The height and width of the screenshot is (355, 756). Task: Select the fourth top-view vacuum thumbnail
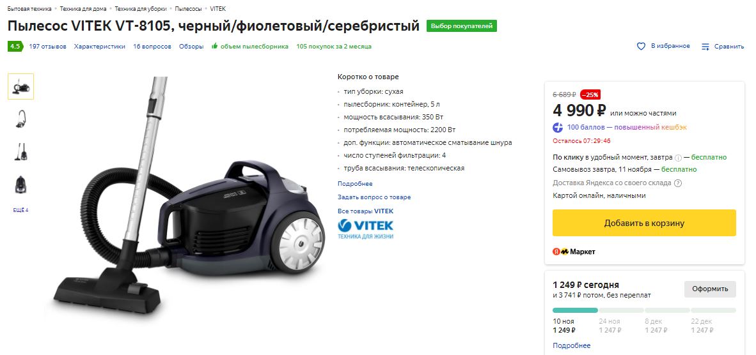tap(20, 185)
